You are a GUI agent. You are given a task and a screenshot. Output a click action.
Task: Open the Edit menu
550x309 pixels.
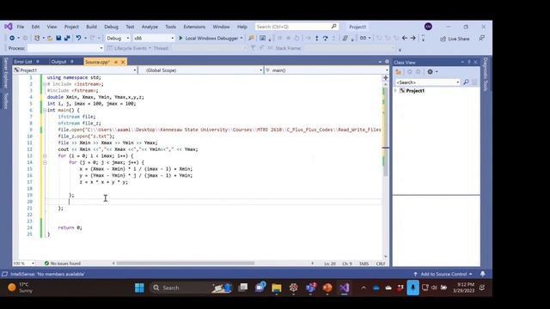pyautogui.click(x=35, y=27)
